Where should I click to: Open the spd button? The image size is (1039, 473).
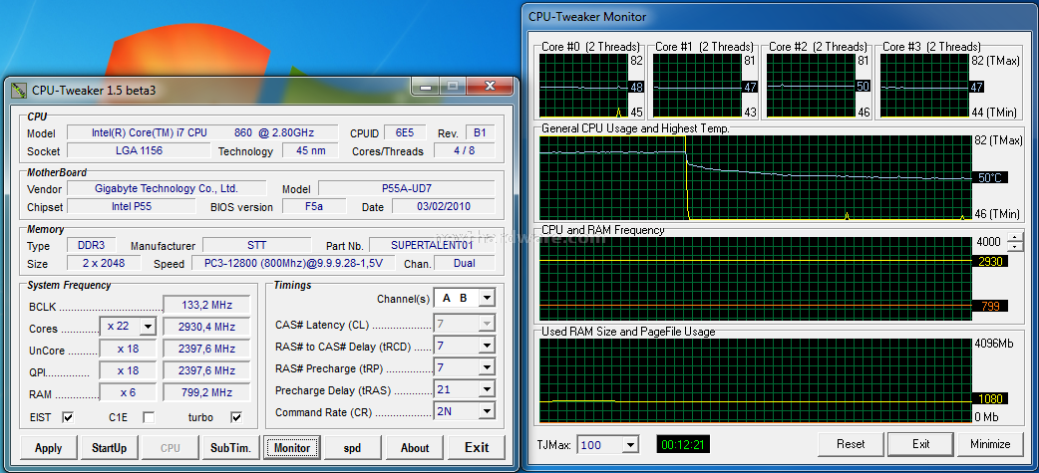tap(353, 448)
